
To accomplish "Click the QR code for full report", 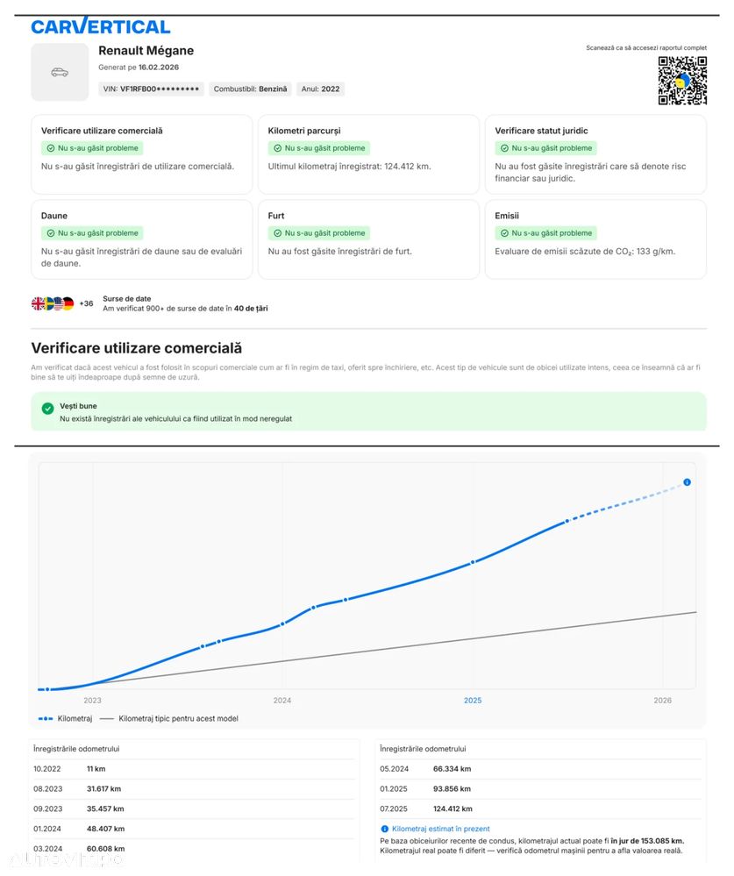I will pyautogui.click(x=682, y=81).
